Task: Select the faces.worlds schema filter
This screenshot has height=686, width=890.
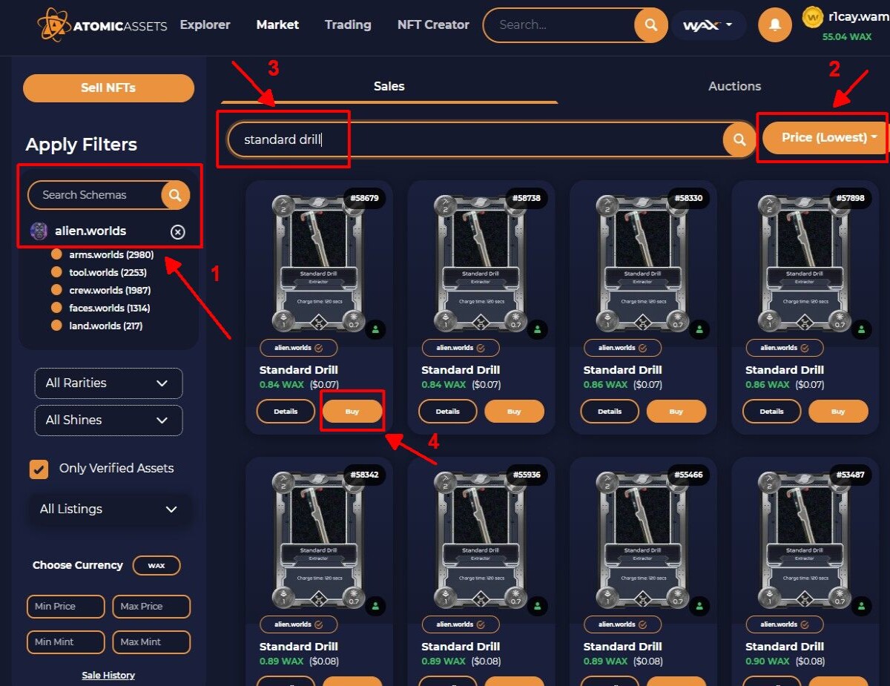Action: click(101, 309)
